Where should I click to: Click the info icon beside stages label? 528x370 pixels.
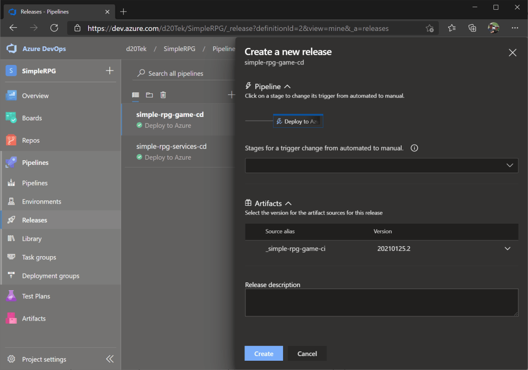(414, 148)
